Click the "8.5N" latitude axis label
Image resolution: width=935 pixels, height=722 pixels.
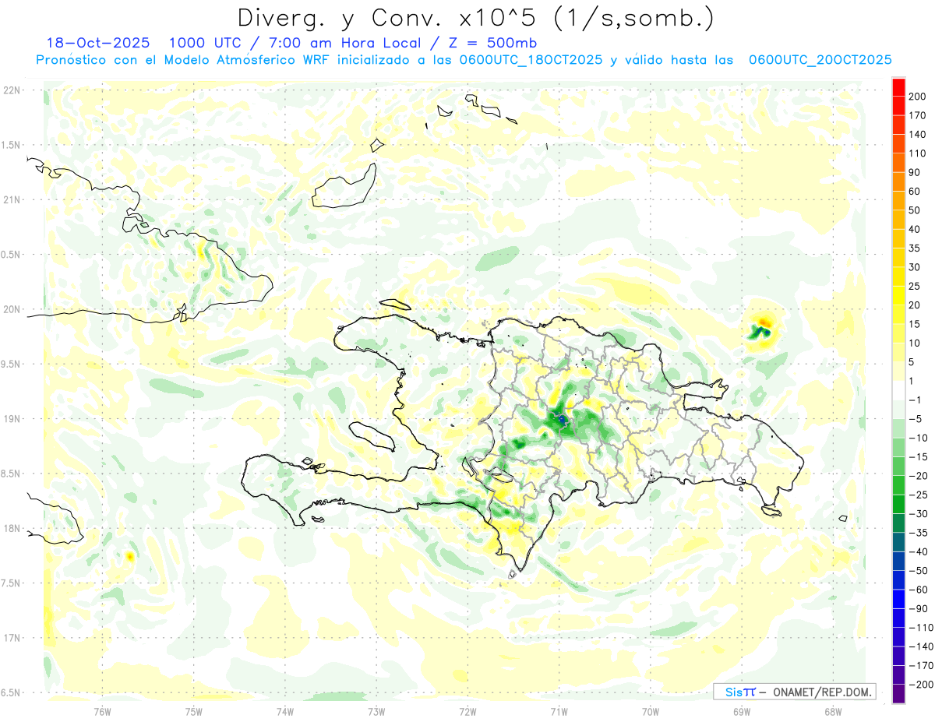[x=12, y=474]
